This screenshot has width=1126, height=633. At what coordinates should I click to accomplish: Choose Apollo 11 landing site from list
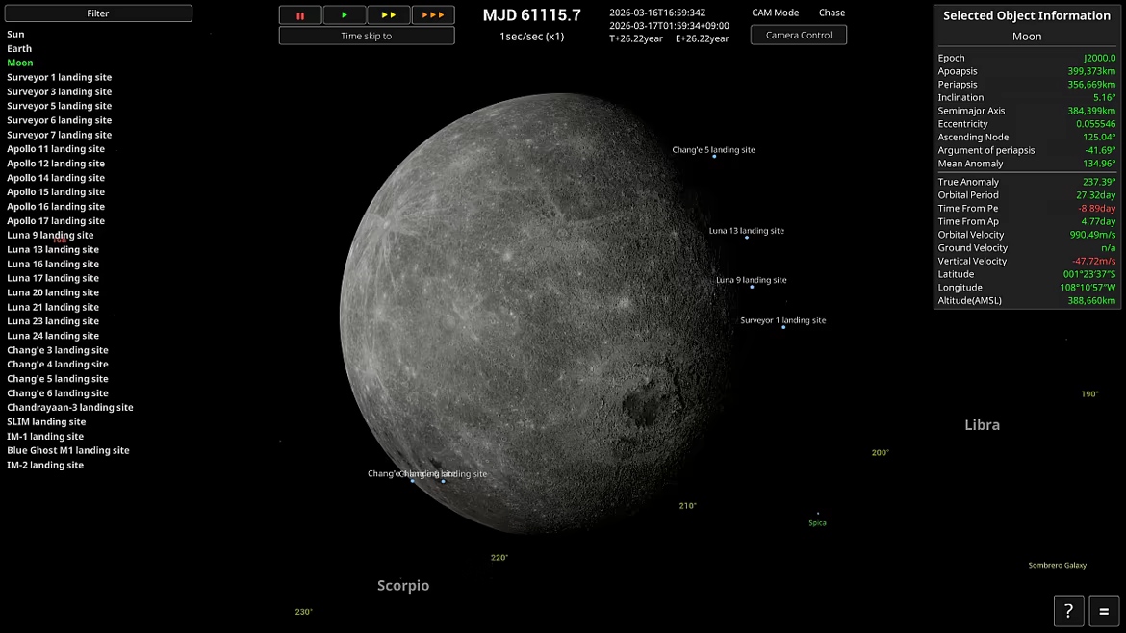(x=56, y=149)
